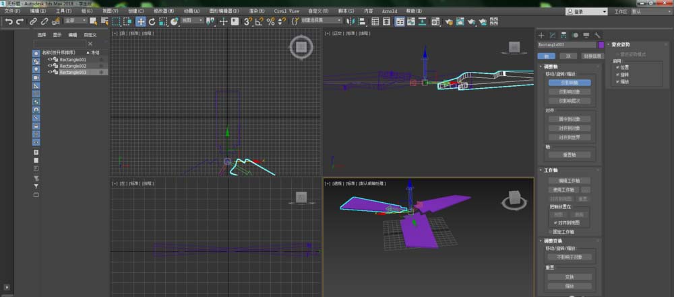Image resolution: width=674 pixels, height=297 pixels.
Task: Open the 文件(F) menu
Action: coord(13,11)
